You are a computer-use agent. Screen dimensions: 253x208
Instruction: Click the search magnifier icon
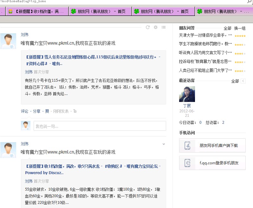pyautogui.click(x=249, y=2)
